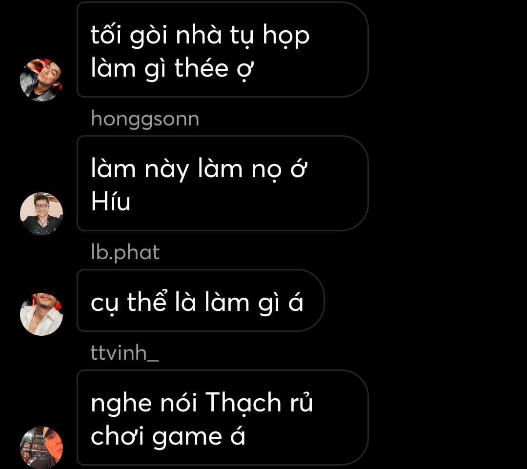Tap the word "họp" in the first bubble
Screen dimensions: 527x469
[x=286, y=36]
